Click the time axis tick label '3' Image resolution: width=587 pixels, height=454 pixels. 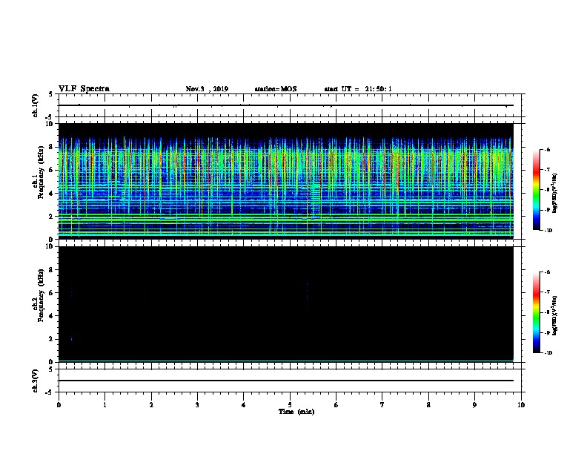pos(197,404)
